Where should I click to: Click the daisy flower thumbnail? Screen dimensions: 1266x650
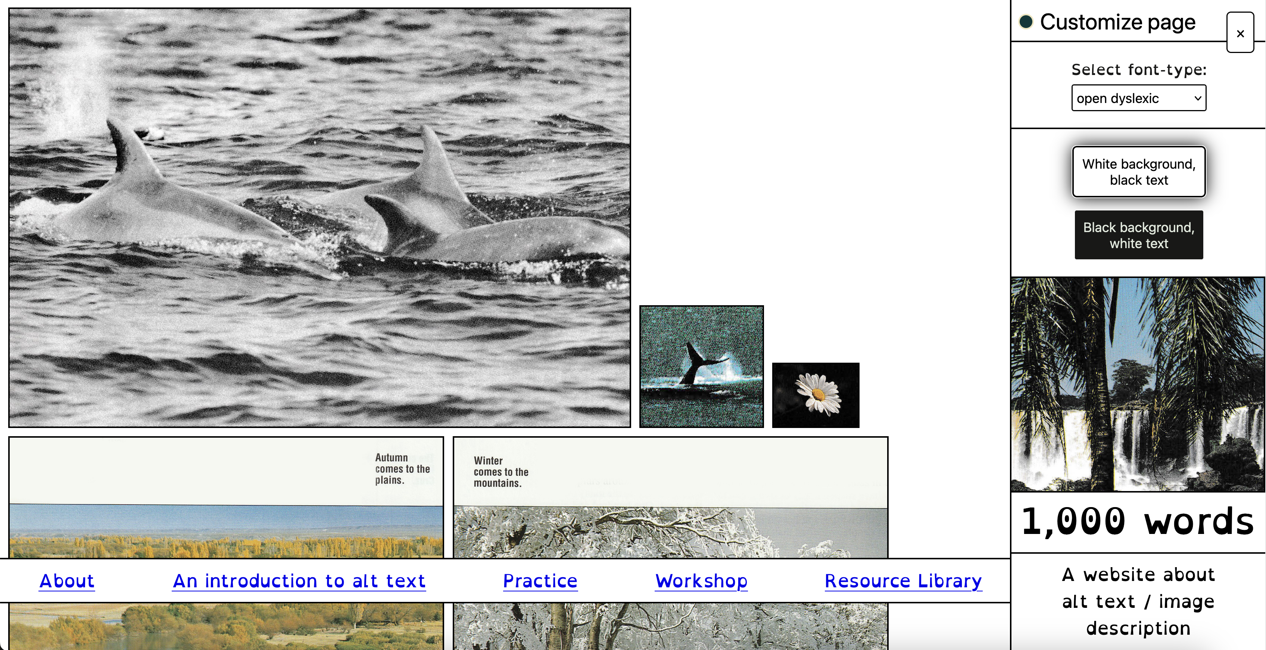click(815, 395)
